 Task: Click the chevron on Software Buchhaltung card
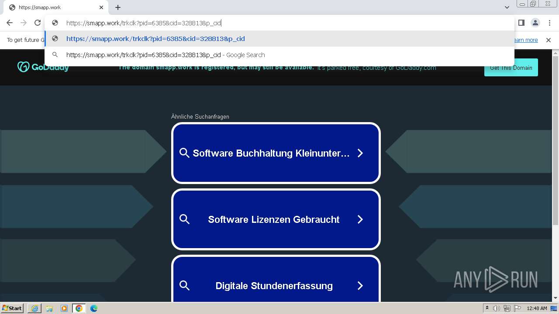(x=360, y=153)
